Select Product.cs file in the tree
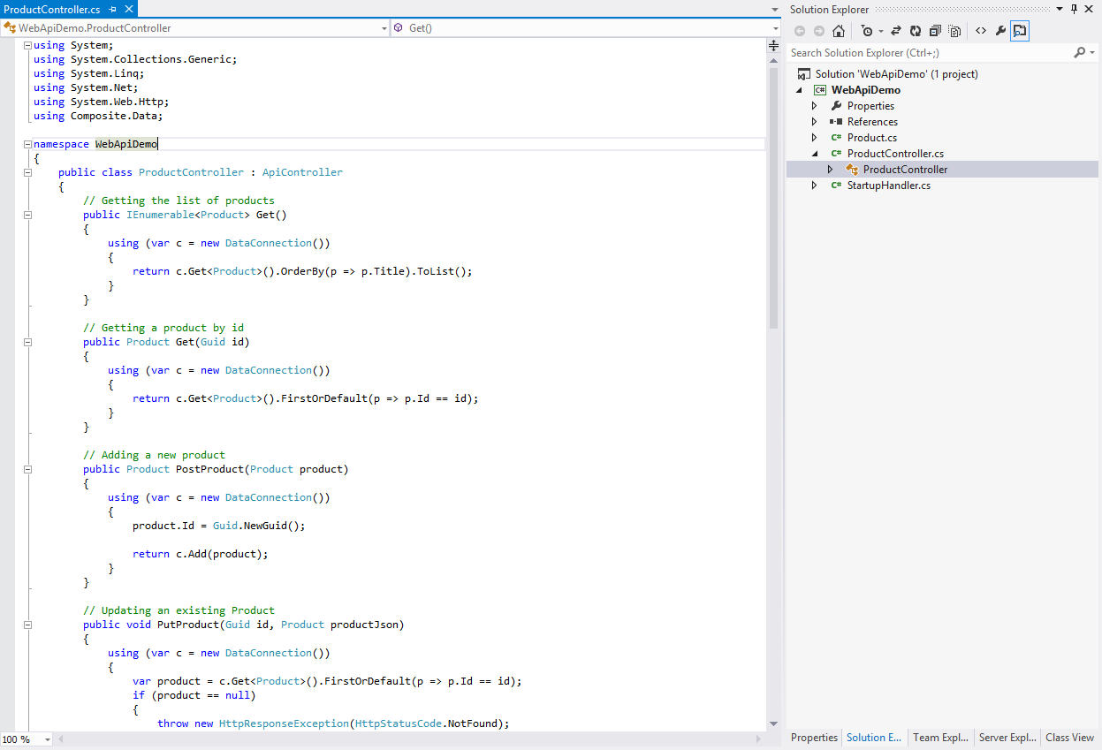This screenshot has width=1102, height=750. tap(871, 138)
